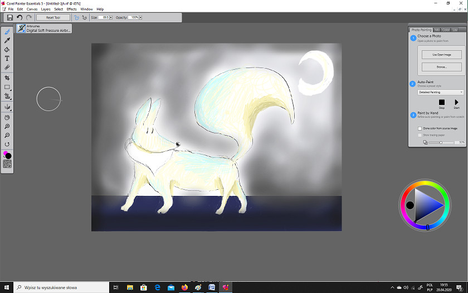Enable Clone color from source image

pyautogui.click(x=420, y=128)
